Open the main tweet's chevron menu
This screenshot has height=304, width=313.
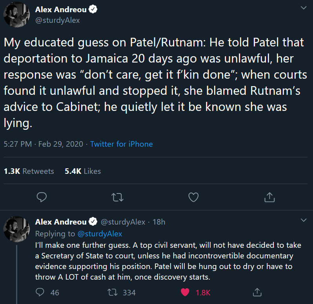point(304,8)
